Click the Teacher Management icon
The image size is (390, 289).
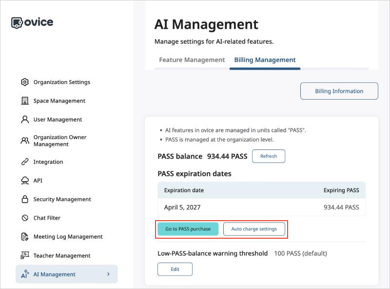coord(25,255)
